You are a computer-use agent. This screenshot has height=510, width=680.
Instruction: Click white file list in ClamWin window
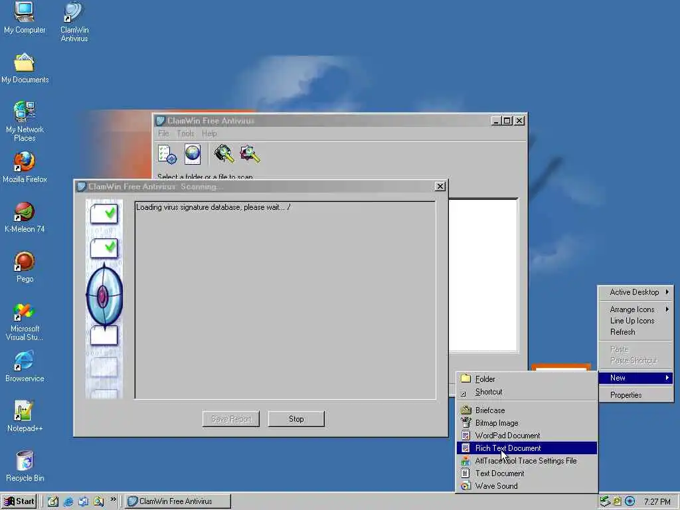tap(483, 276)
